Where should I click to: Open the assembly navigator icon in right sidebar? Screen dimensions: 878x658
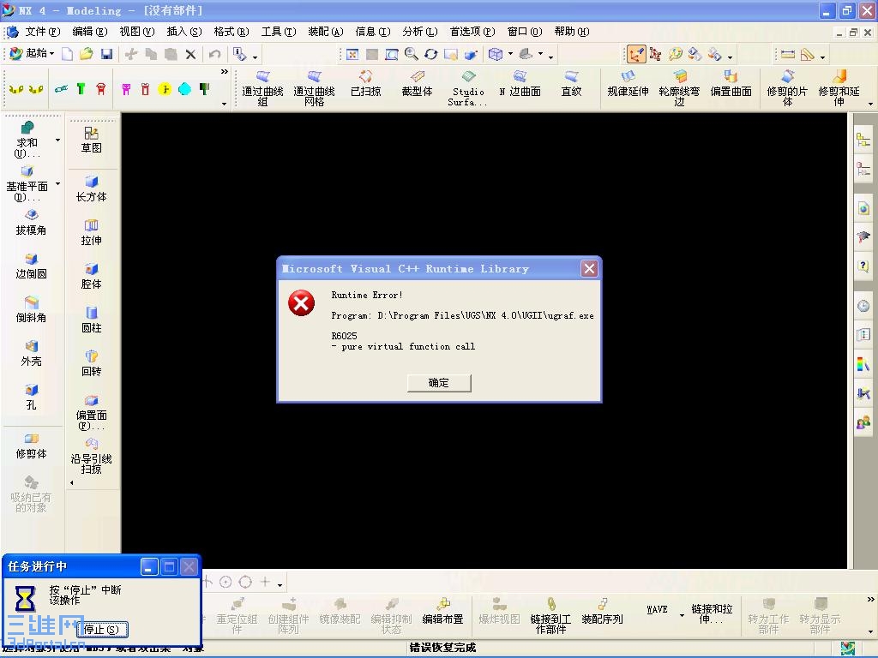point(863,140)
